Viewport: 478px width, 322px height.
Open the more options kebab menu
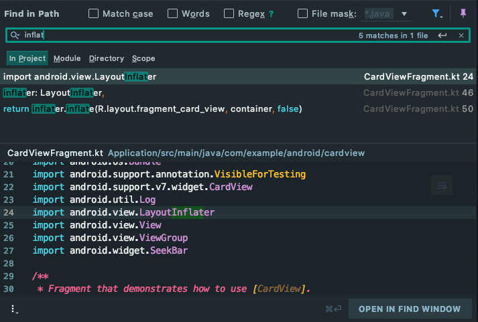13,309
